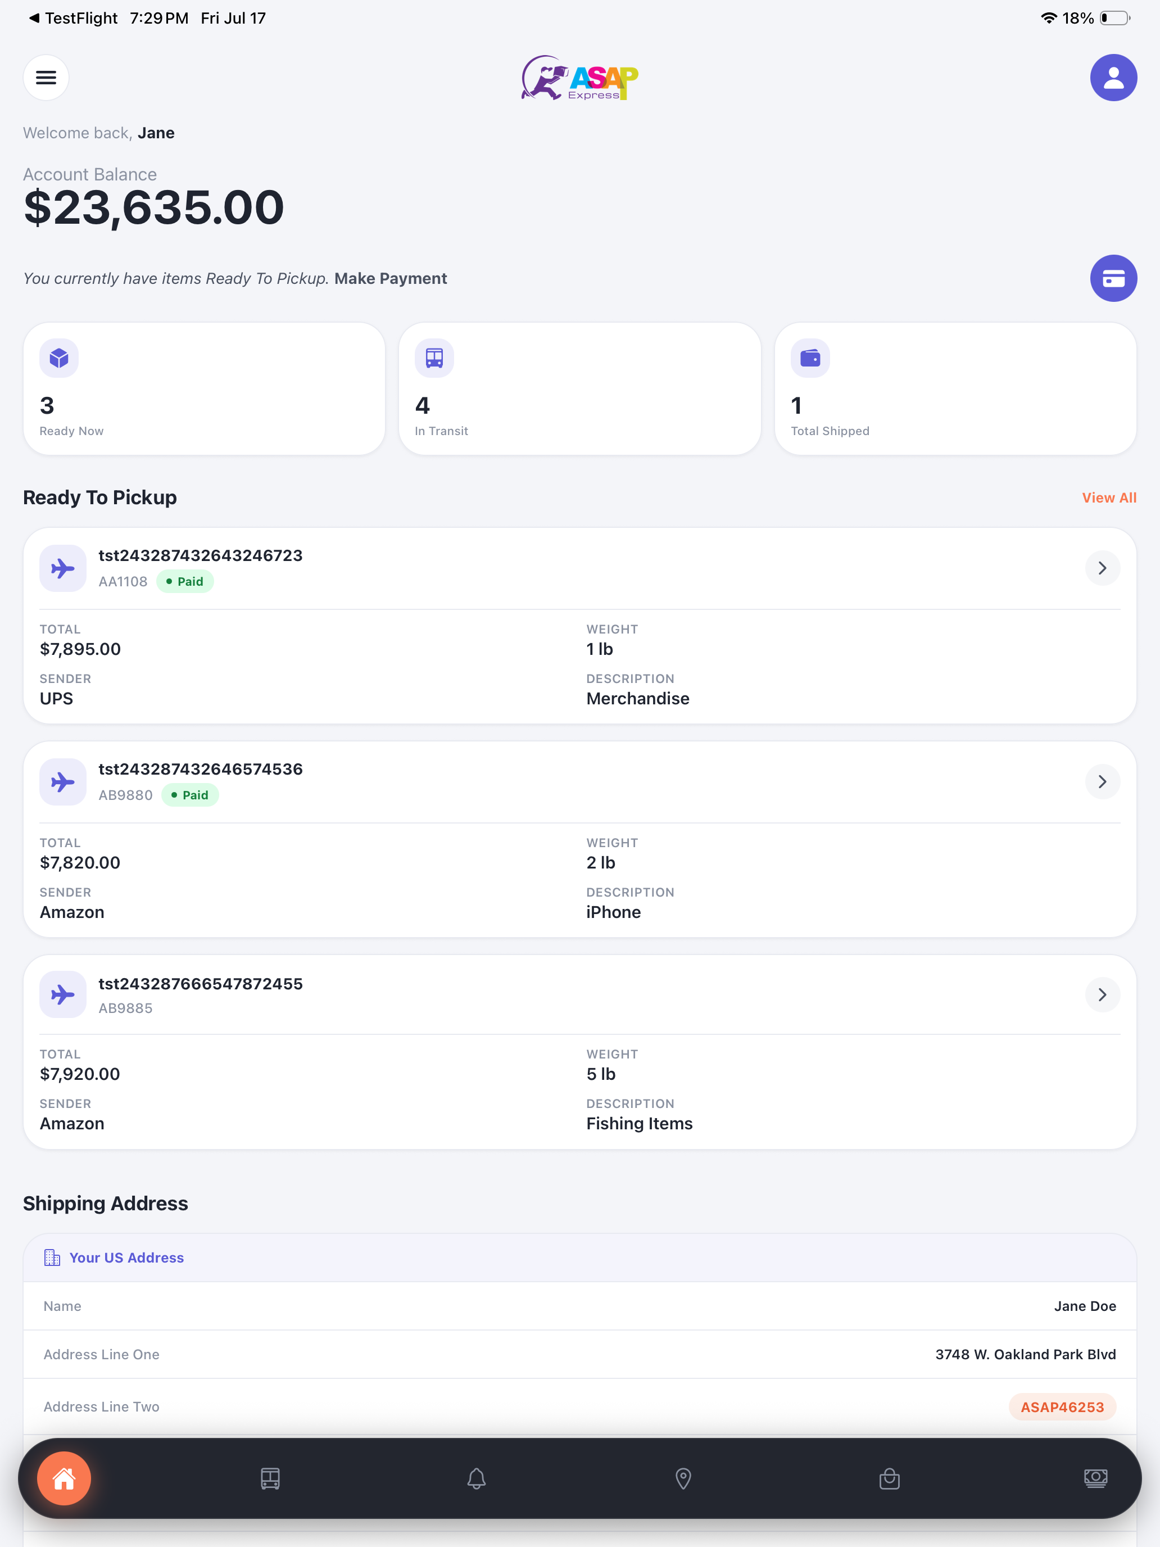
Task: Tap the ASAP Express logo
Action: click(579, 78)
